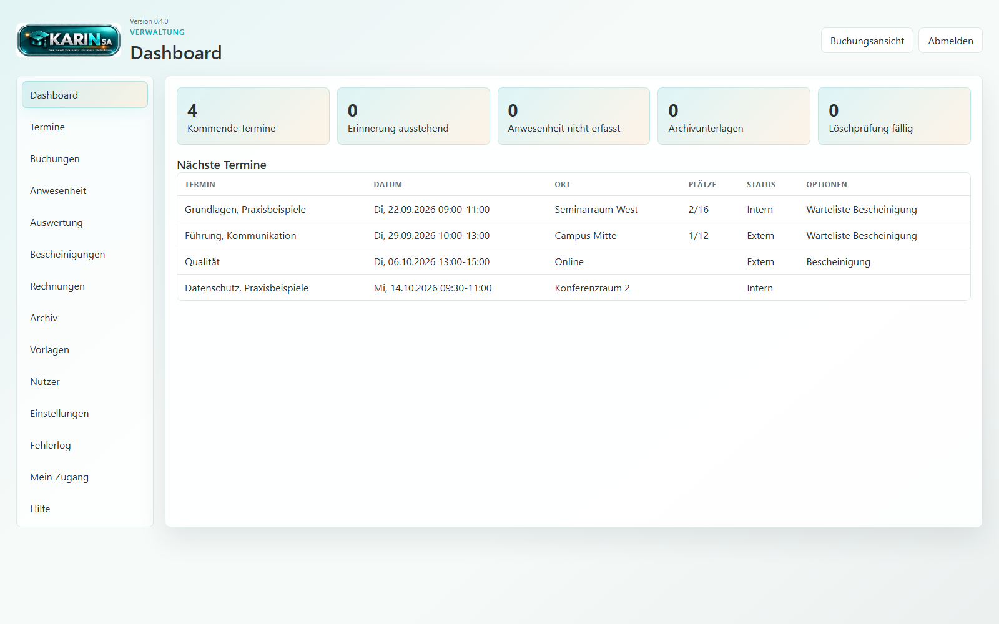Open Bescheinigung for Führung, Kommunikation
This screenshot has height=624, width=999.
click(885, 236)
